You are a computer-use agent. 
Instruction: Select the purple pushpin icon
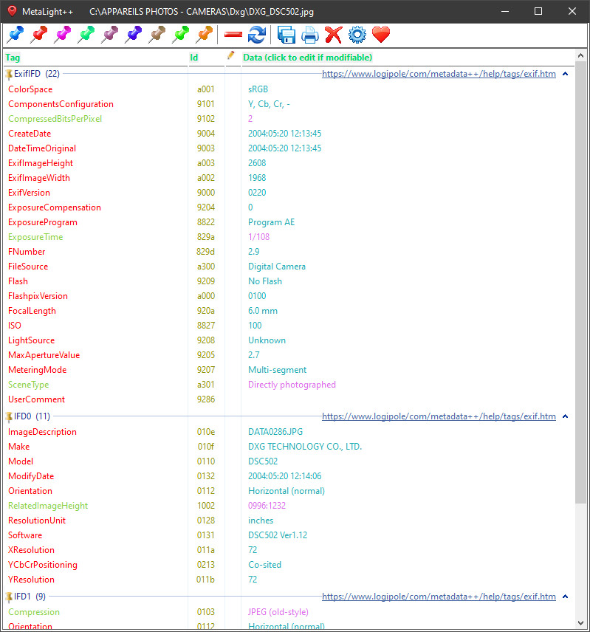pos(109,35)
